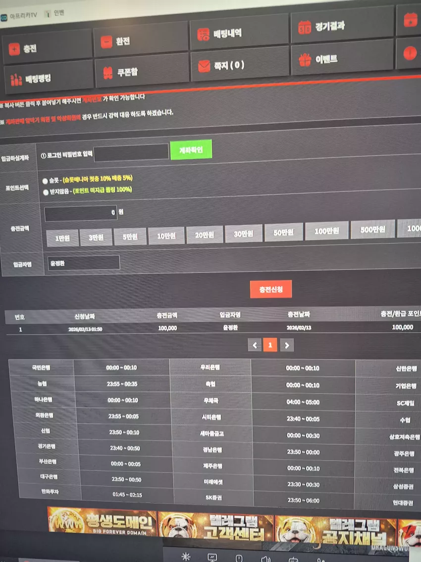Open 쪽지 (0) messages label

[x=229, y=65]
